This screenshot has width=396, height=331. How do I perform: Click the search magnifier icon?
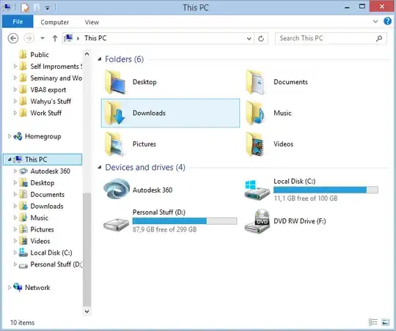pos(379,38)
